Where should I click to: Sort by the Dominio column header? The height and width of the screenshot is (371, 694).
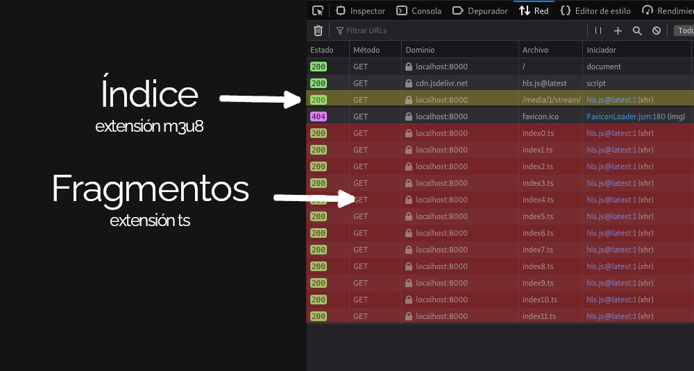(420, 50)
